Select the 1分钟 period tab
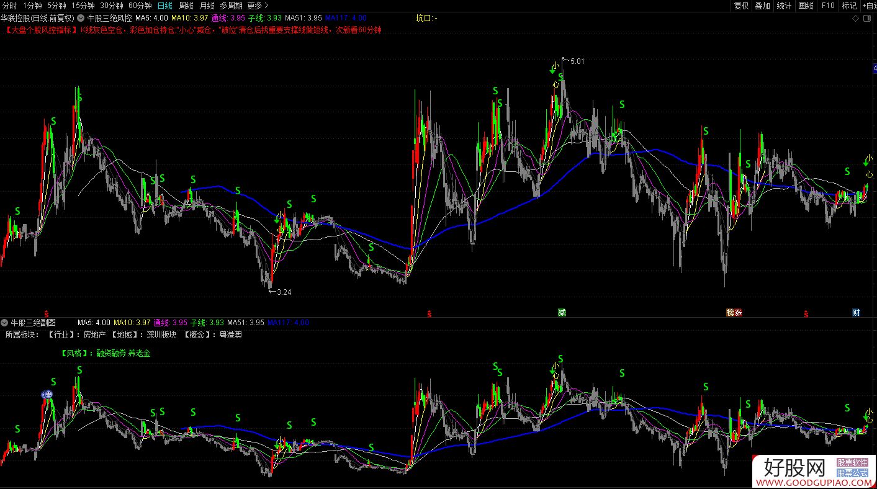 [x=32, y=6]
